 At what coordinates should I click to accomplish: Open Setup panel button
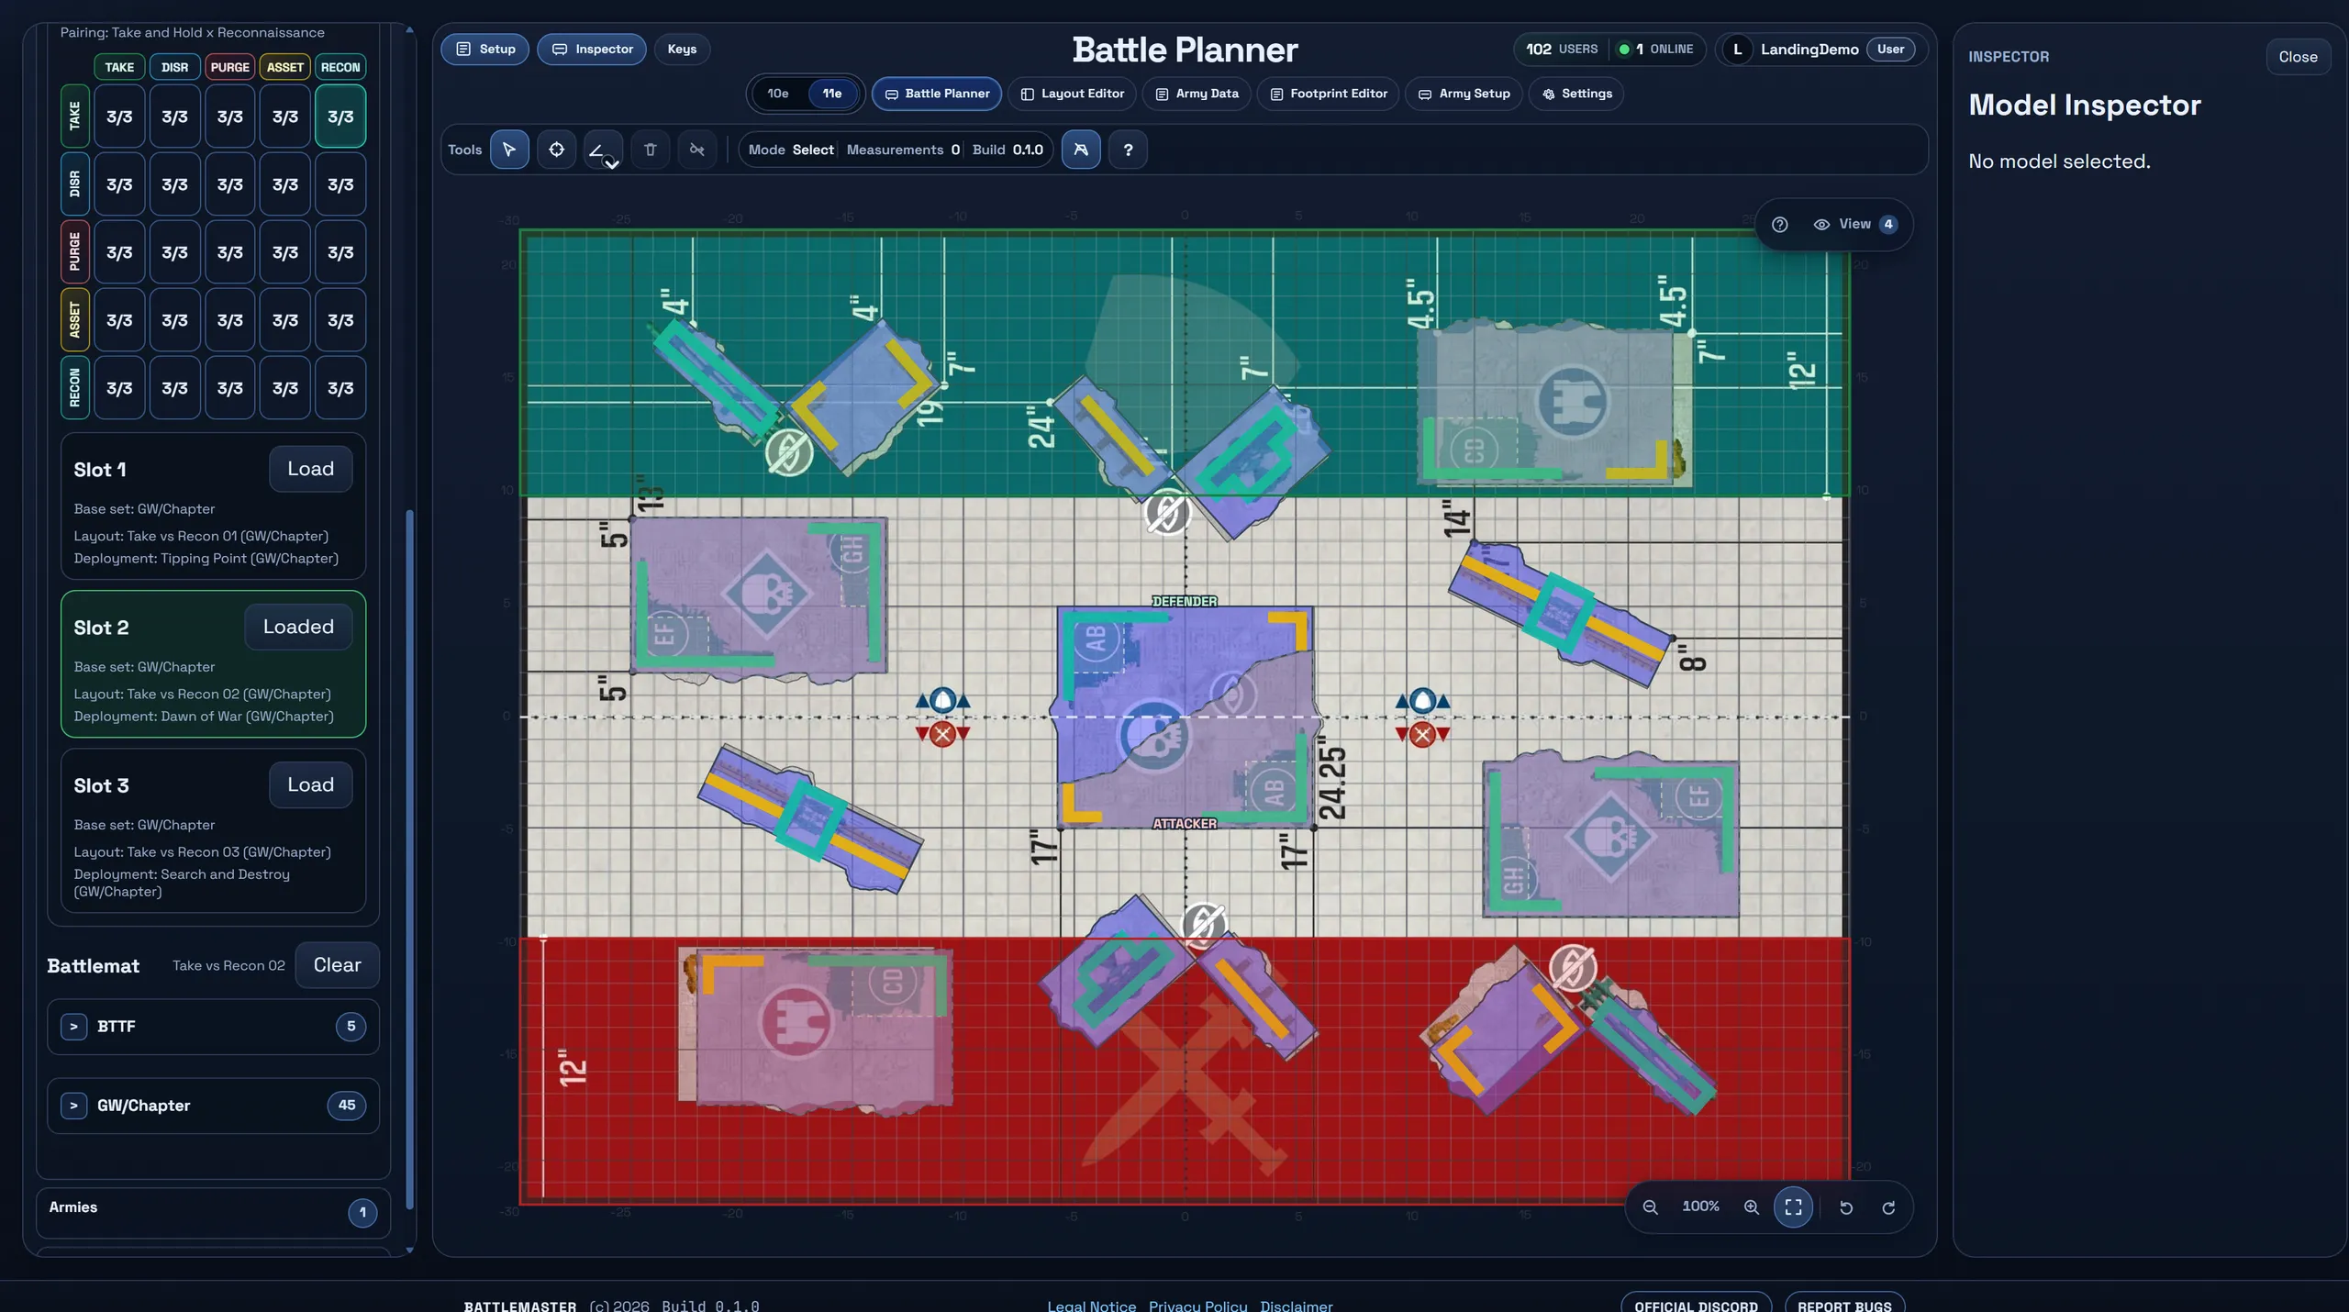[484, 50]
